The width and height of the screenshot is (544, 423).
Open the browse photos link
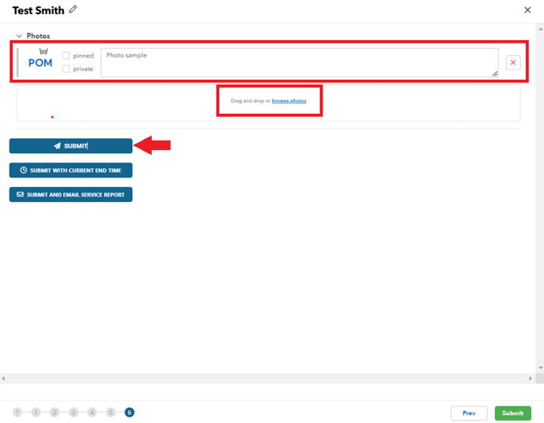pyautogui.click(x=289, y=101)
